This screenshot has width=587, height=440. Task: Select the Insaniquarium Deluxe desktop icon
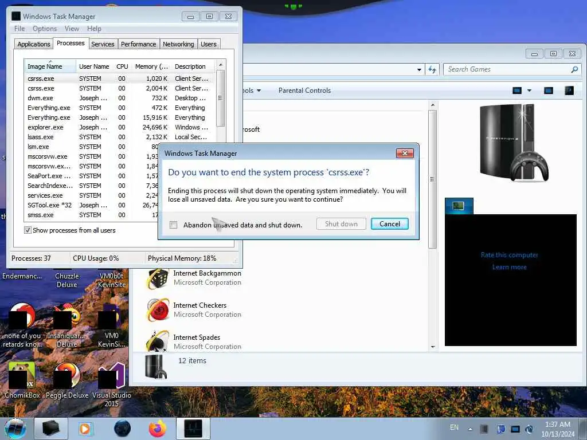(x=67, y=326)
